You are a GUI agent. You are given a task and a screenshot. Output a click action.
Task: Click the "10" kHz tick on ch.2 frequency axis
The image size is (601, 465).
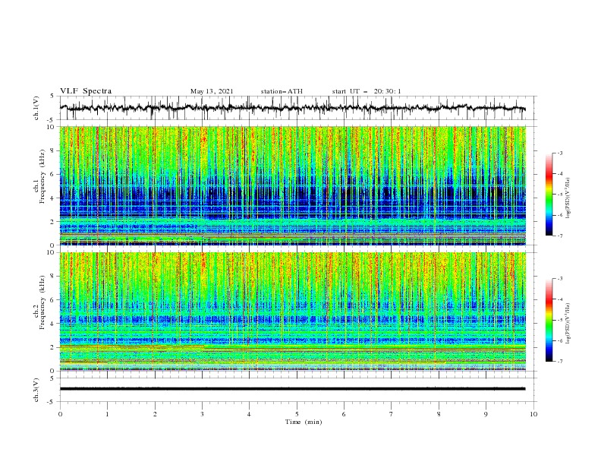coord(52,252)
